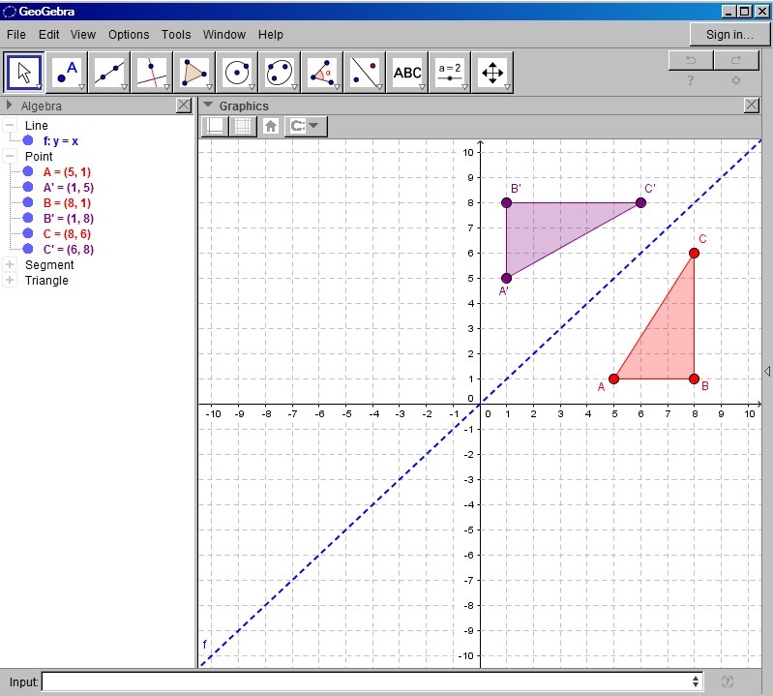Select the Perpendicular Line tool
This screenshot has height=696, width=773.
tap(151, 73)
